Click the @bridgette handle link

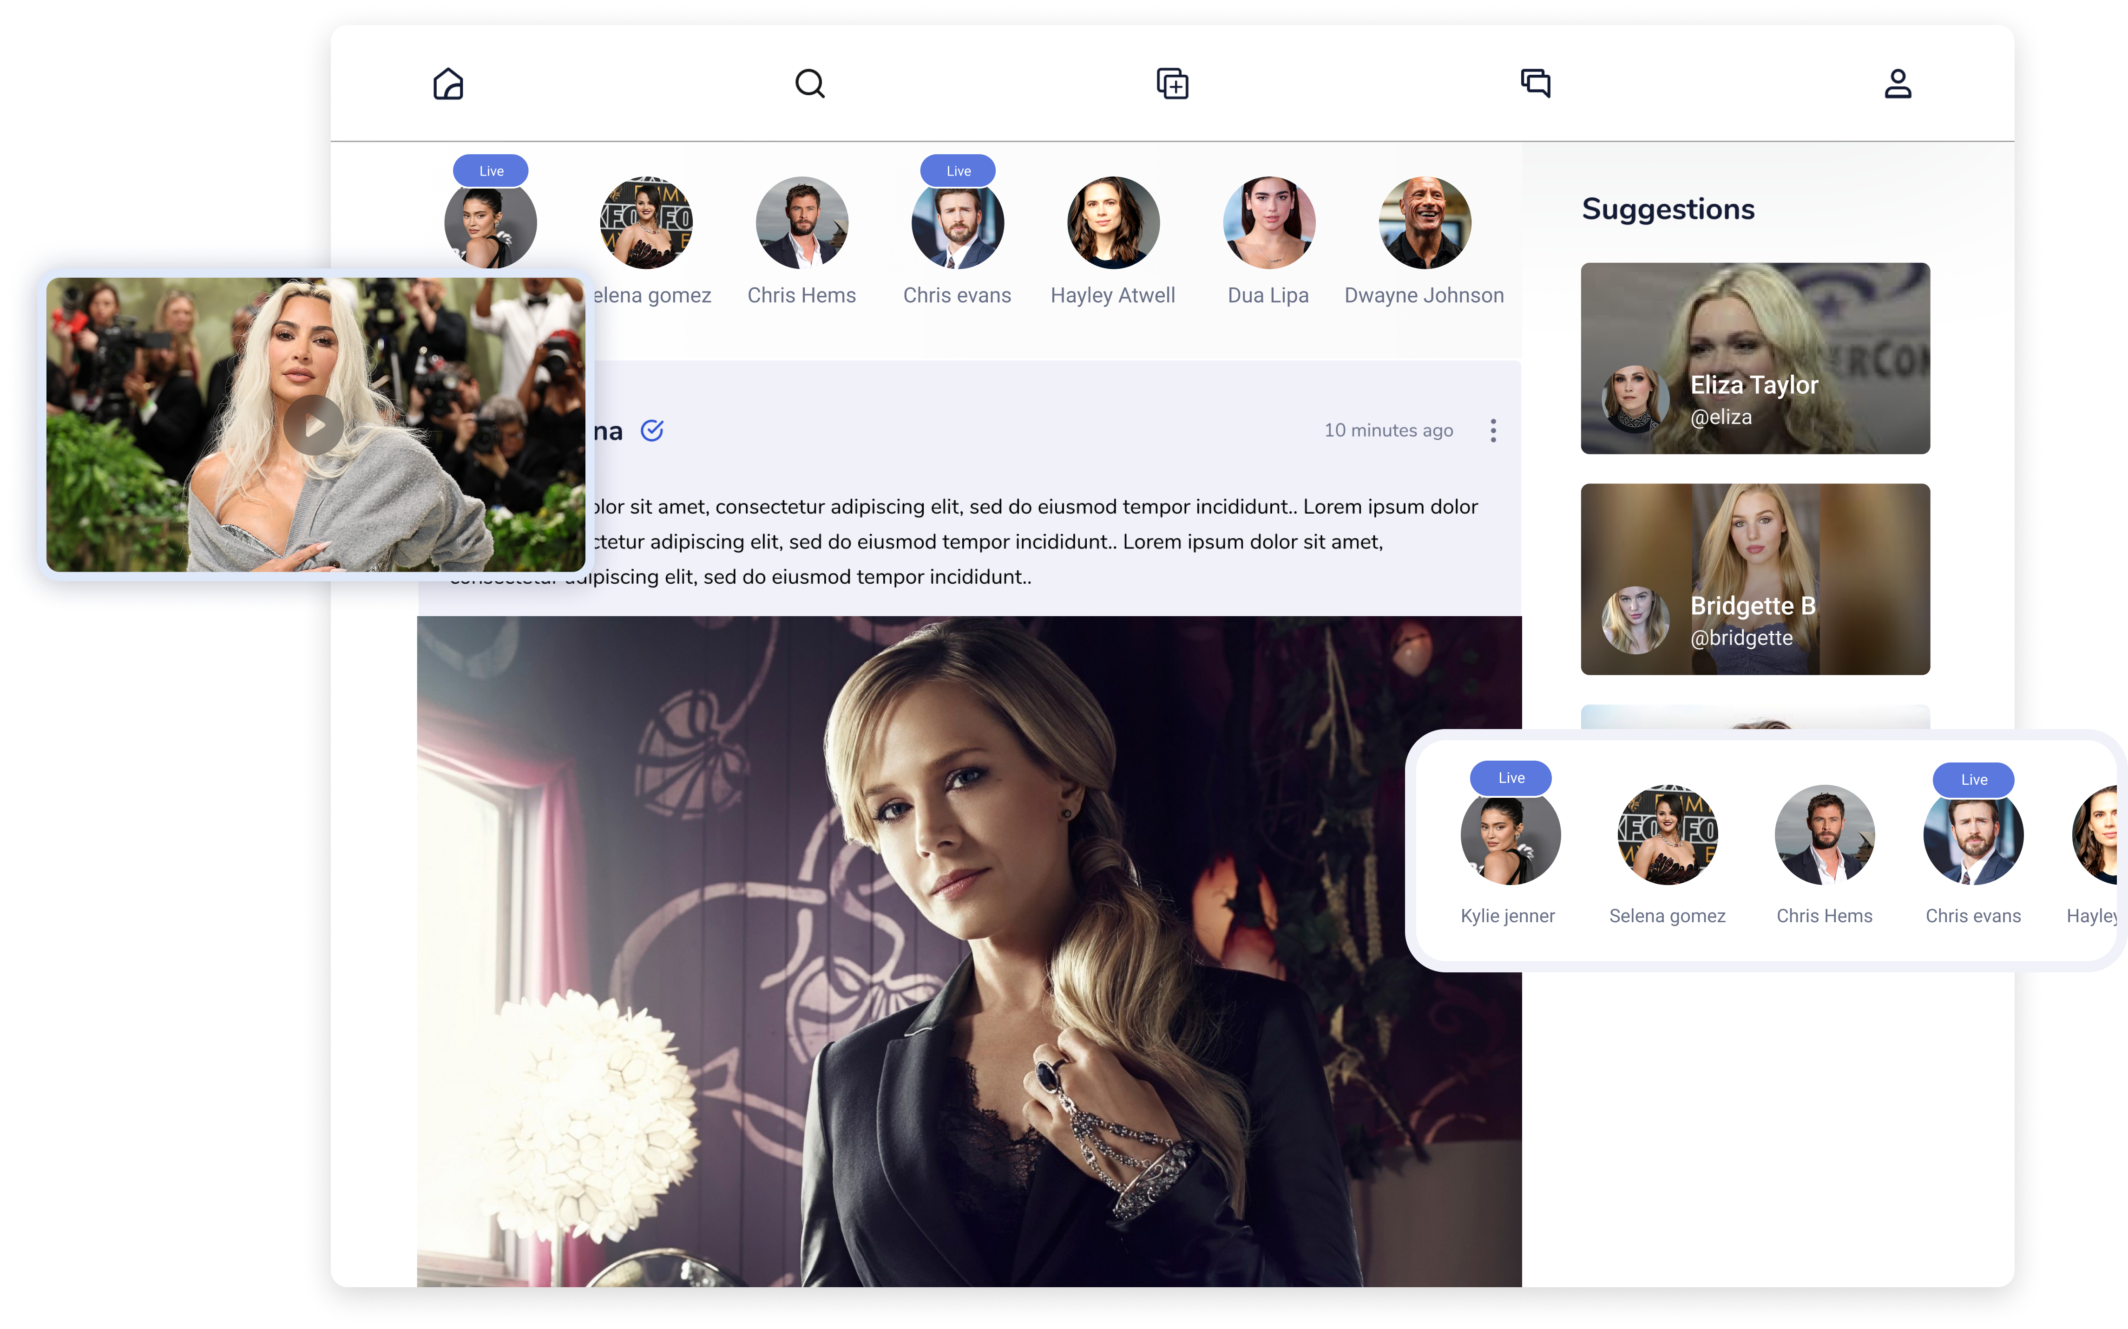point(1741,638)
